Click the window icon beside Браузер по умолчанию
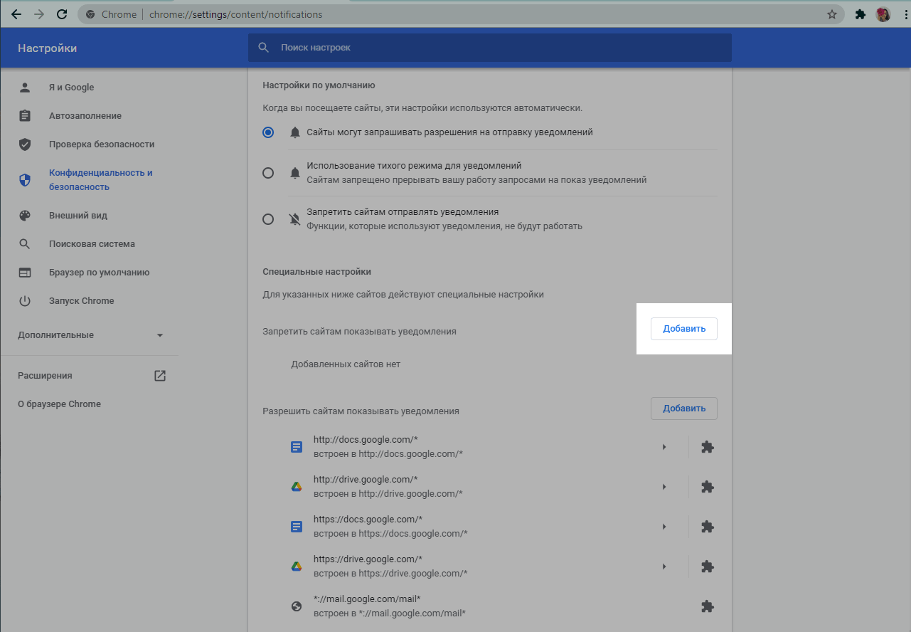The height and width of the screenshot is (632, 911). point(25,273)
